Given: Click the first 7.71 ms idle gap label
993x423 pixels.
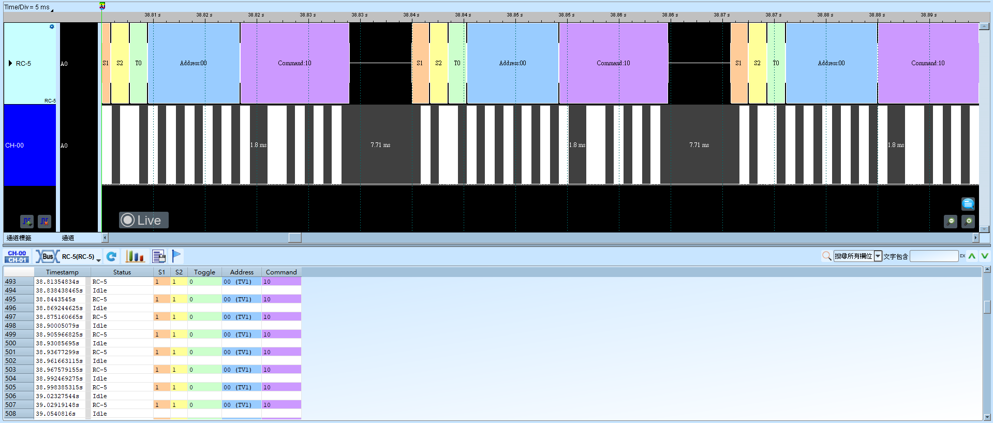Looking at the screenshot, I should [x=380, y=145].
